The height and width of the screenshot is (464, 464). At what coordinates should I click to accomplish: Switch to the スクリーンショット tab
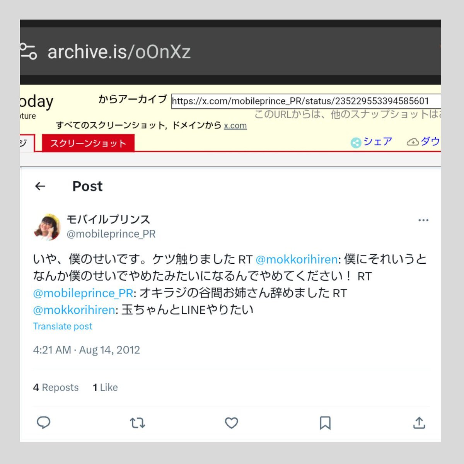point(88,143)
